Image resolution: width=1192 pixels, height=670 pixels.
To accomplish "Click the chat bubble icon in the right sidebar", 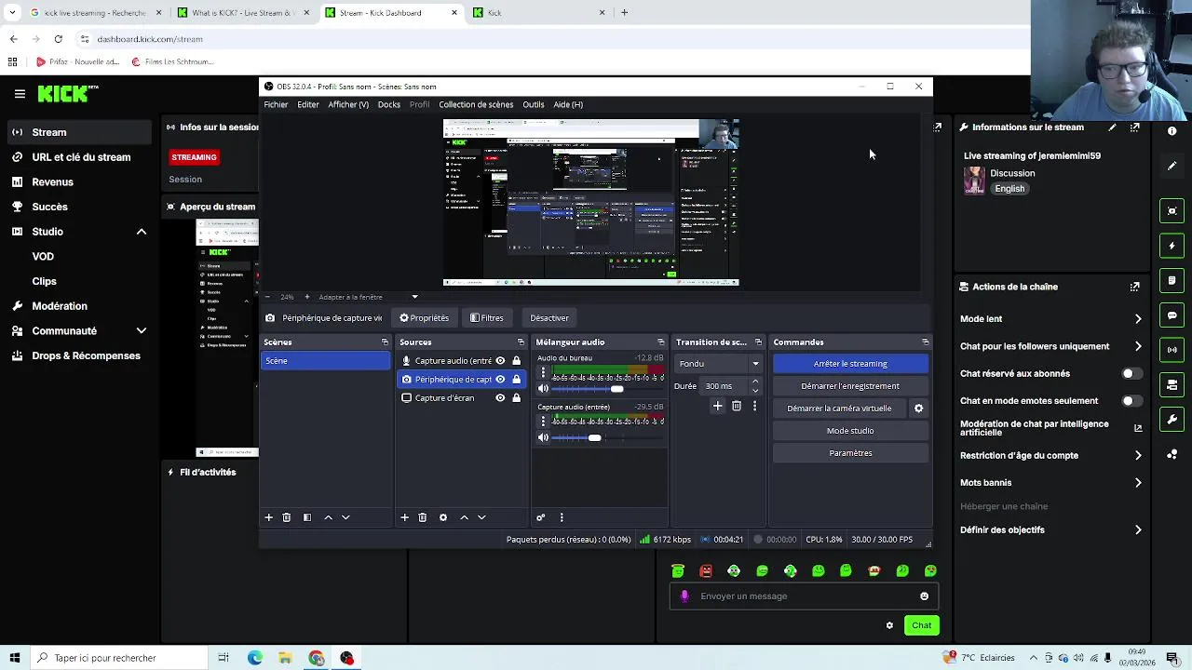I will pyautogui.click(x=1172, y=315).
